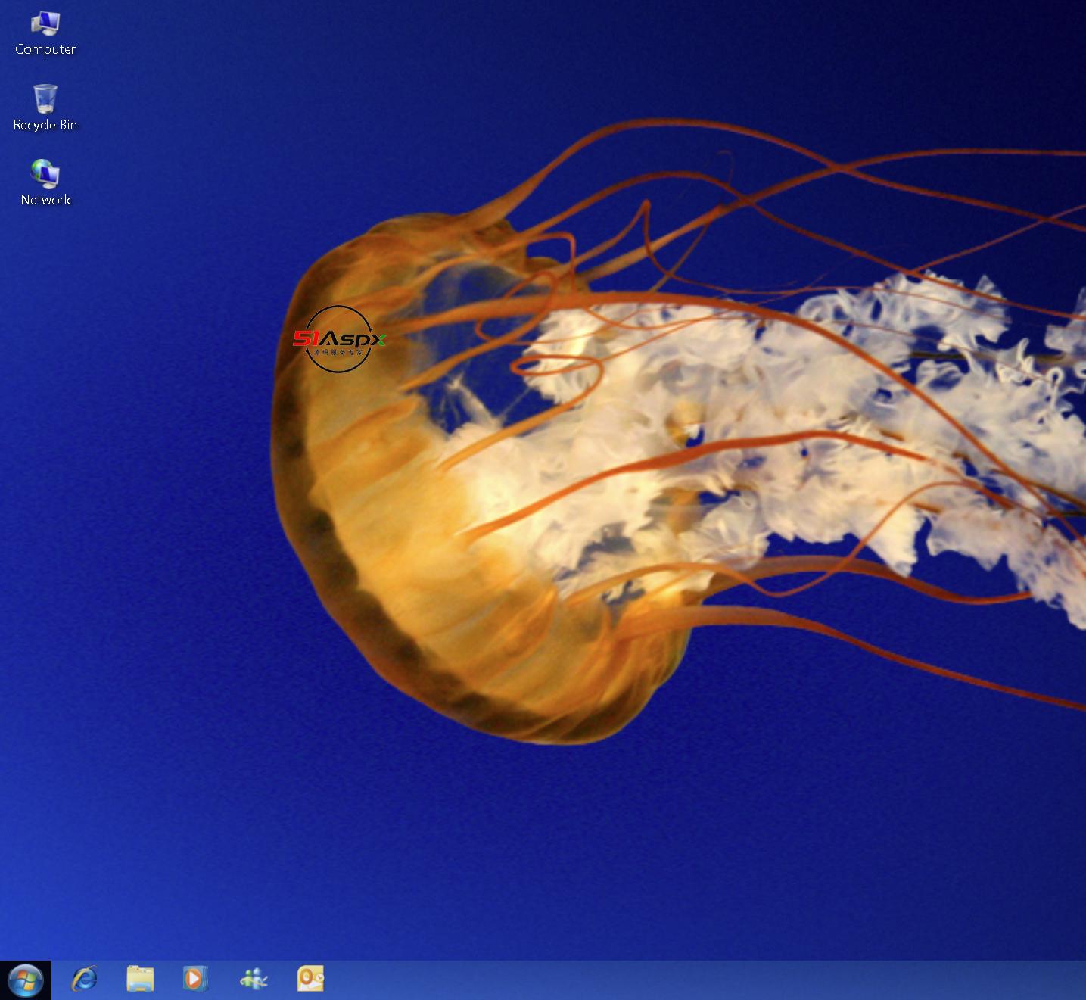1086x1000 pixels.
Task: Open Windows Live Messenger taskbar icon
Action: pyautogui.click(x=254, y=979)
